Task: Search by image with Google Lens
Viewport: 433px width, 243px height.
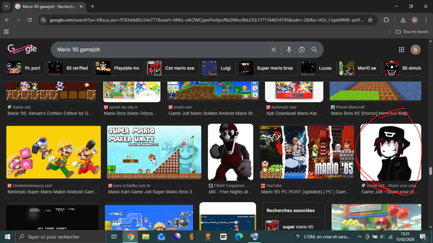Action: (302, 49)
